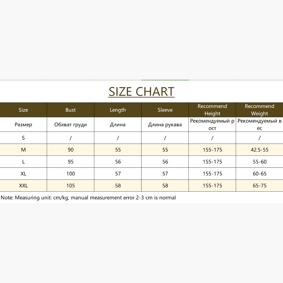
Task: Click the Sleeve column header
Action: [165, 110]
